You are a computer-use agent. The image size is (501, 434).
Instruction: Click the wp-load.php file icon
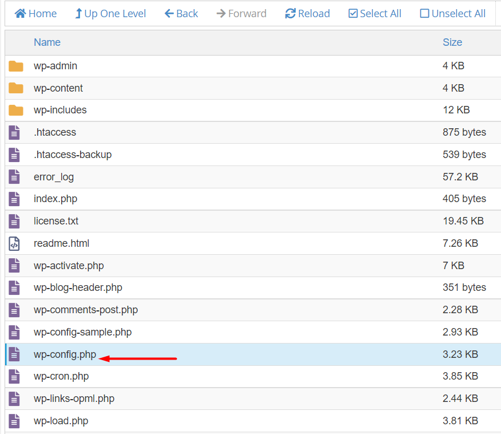pos(14,421)
